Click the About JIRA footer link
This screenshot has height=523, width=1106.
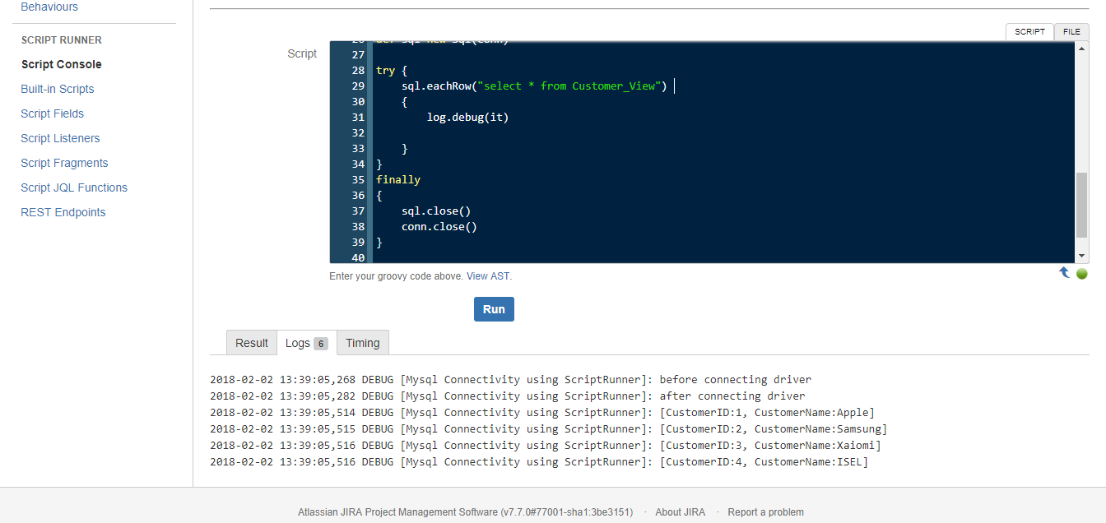pyautogui.click(x=680, y=511)
